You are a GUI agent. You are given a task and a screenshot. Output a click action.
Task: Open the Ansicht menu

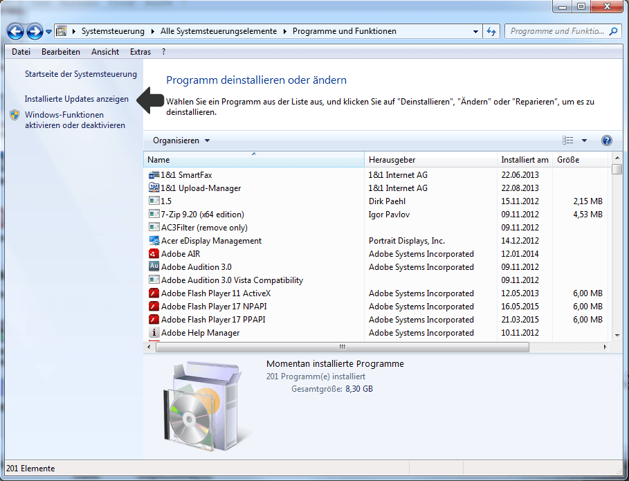click(x=105, y=52)
